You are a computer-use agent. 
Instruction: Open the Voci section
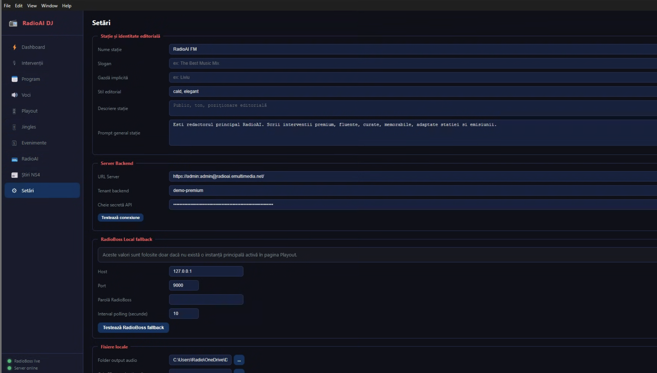pos(42,95)
